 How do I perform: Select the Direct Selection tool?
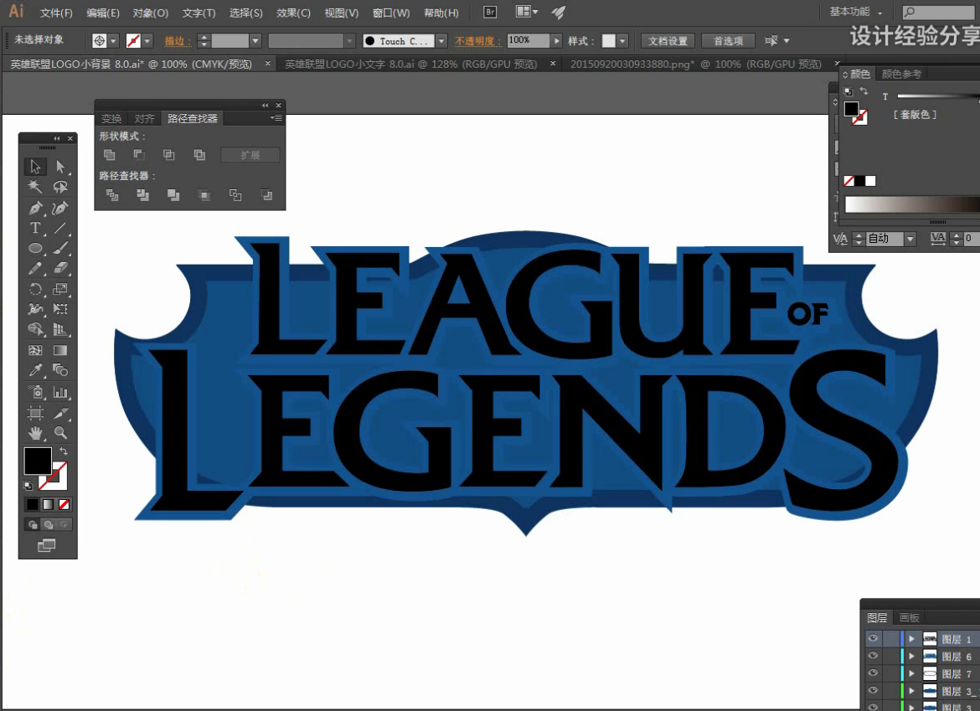coord(60,166)
